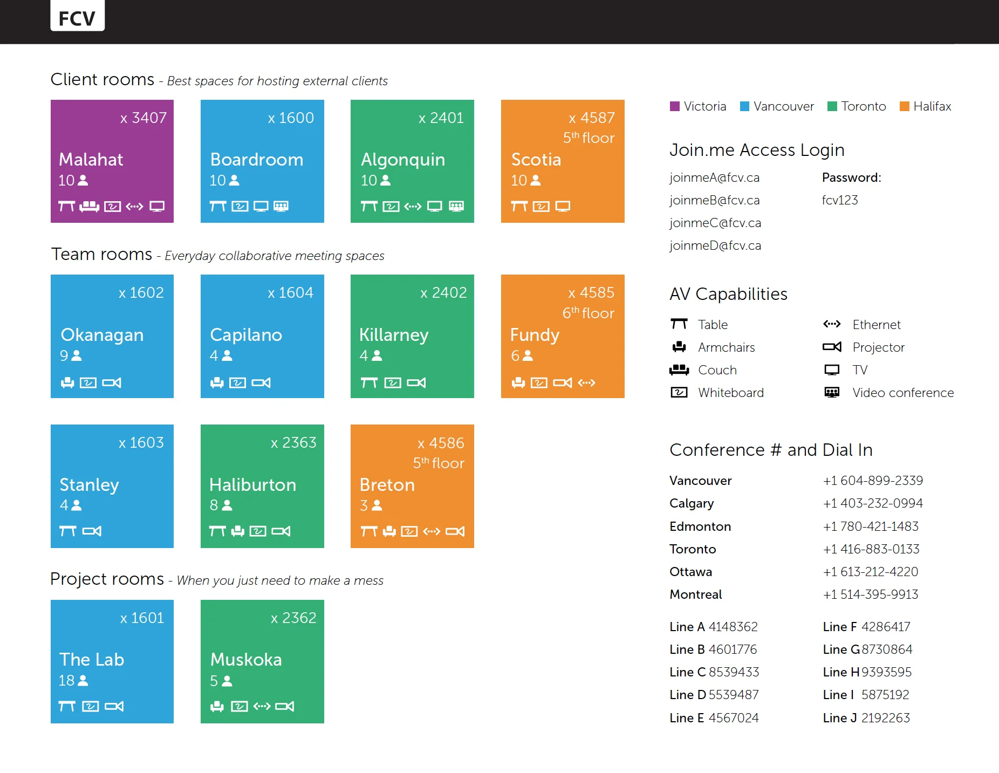Click the TV icon on the Scotia tile
Screen dimensions: 999x773
pos(563,206)
